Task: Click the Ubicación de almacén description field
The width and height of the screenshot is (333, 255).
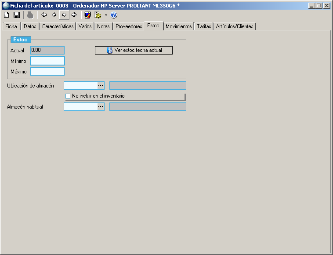Action: point(148,85)
